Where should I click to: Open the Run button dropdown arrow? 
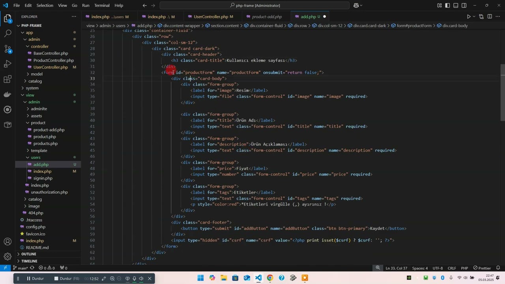(474, 17)
